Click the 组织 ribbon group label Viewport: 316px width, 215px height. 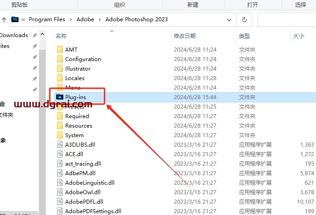pyautogui.click(x=120, y=5)
